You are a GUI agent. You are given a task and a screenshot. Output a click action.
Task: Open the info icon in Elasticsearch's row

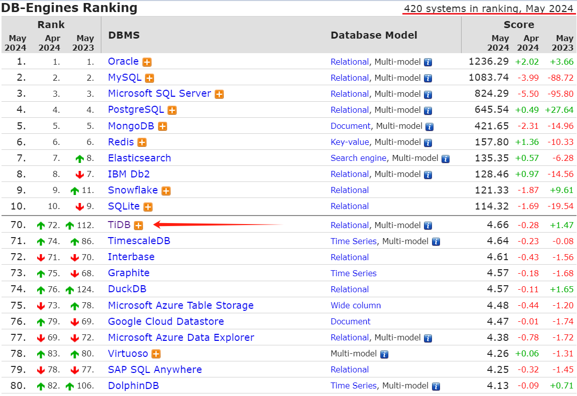tap(445, 159)
